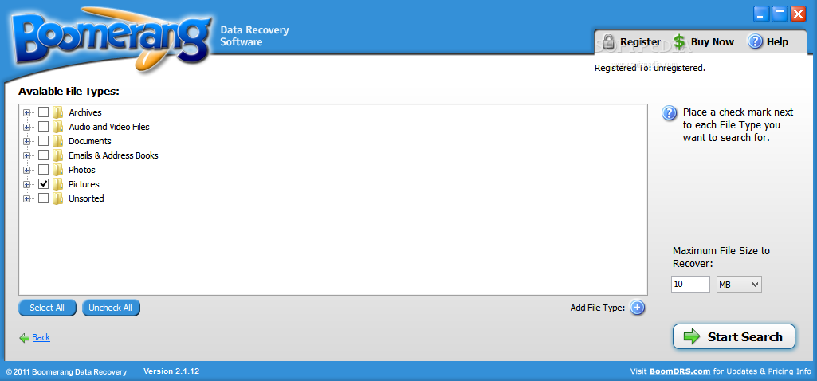Screen dimensions: 817x381
Task: Click the 'Avalable File Types:' heading
Action: tap(69, 92)
